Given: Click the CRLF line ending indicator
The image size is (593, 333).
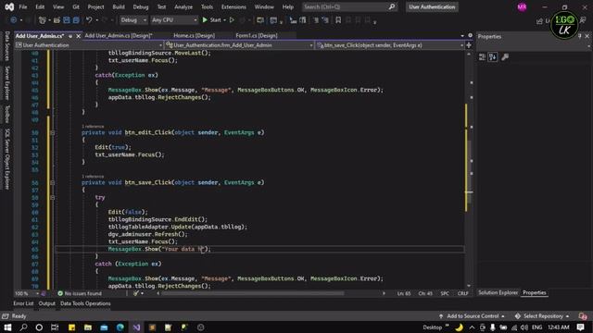Looking at the screenshot, I should [x=463, y=293].
